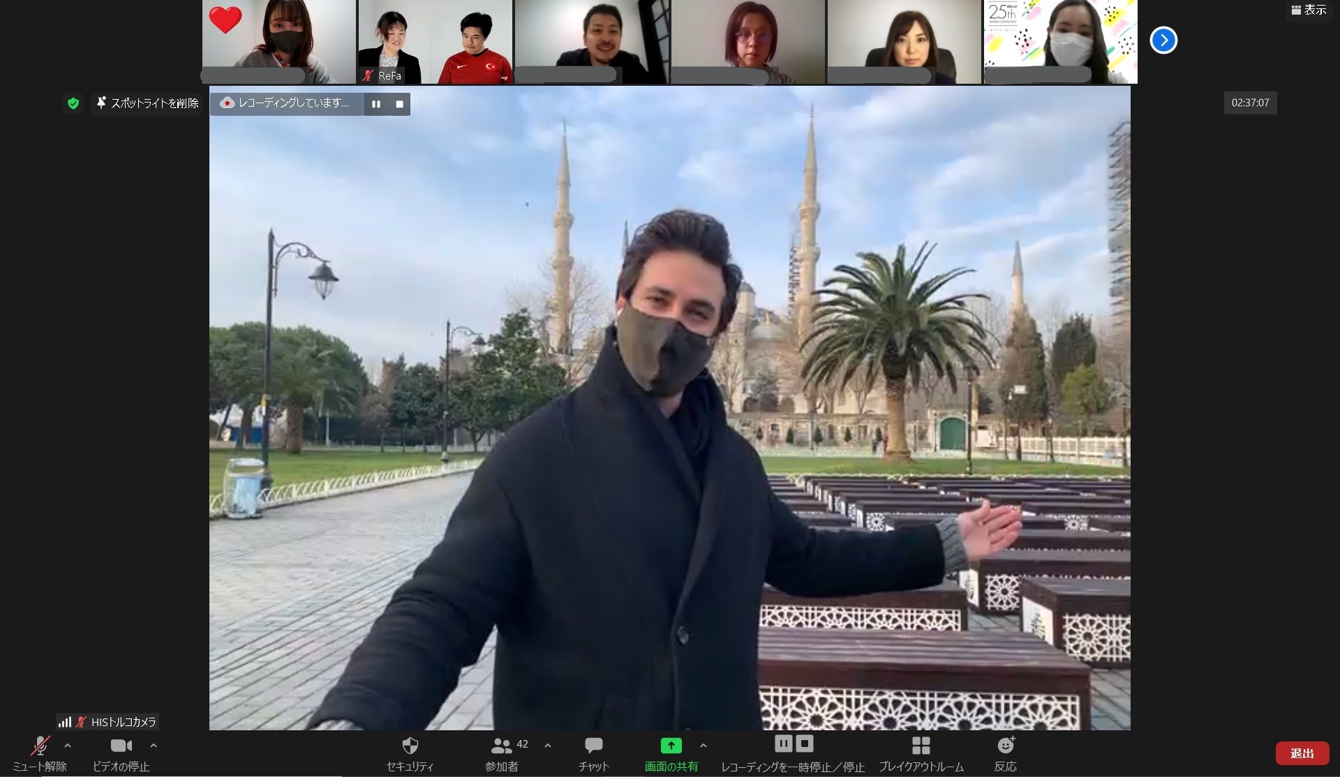Viewport: 1340px width, 777px height.
Task: Click green encryption shield icon
Action: click(73, 103)
